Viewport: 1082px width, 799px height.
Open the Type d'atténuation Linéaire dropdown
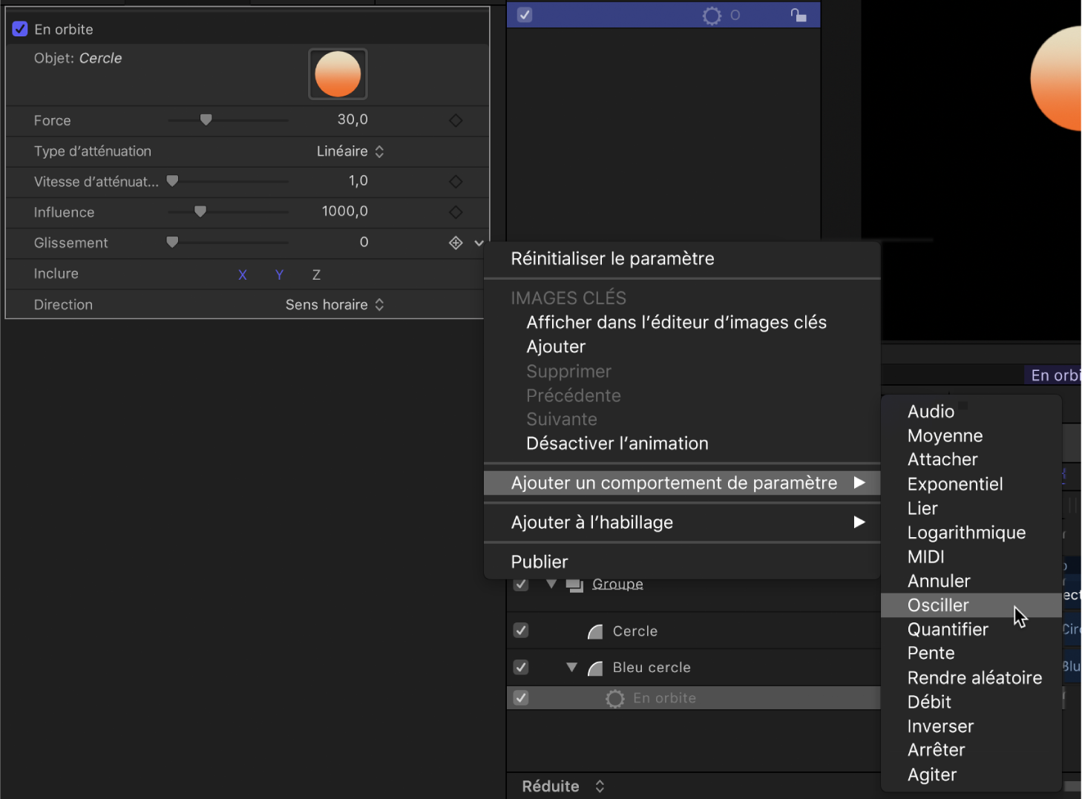[351, 151]
